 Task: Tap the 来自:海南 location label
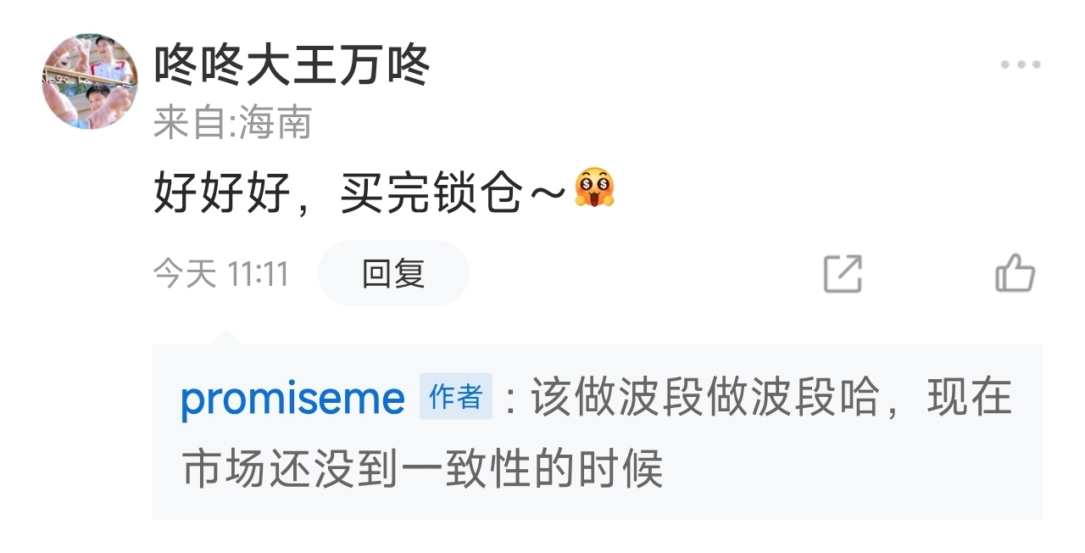233,124
